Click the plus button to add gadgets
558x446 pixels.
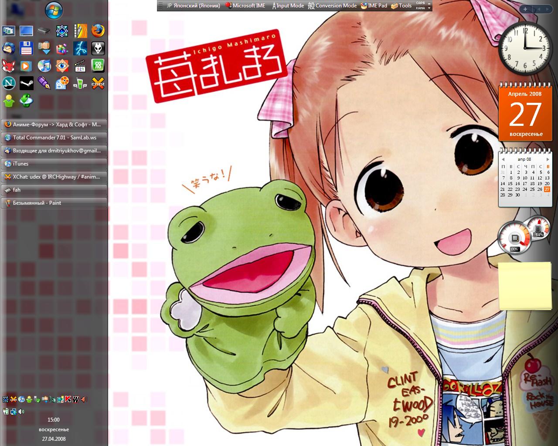coord(525,9)
